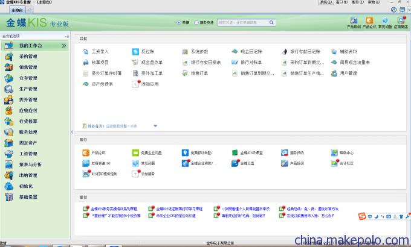Open 常见问题 in top toolbar
The width and height of the screenshot is (411, 247).
(x=385, y=22)
